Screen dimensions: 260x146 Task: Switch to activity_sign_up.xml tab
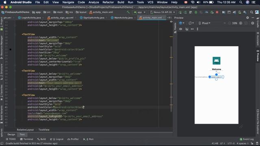tap(62, 18)
